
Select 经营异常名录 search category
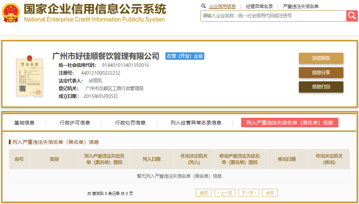260,6
